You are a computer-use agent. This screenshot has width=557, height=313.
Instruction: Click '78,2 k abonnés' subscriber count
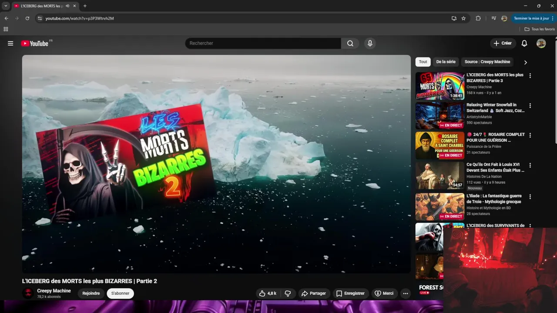(49, 297)
